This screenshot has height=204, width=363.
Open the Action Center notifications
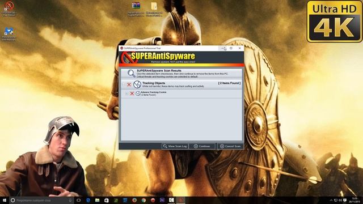pos(345,200)
